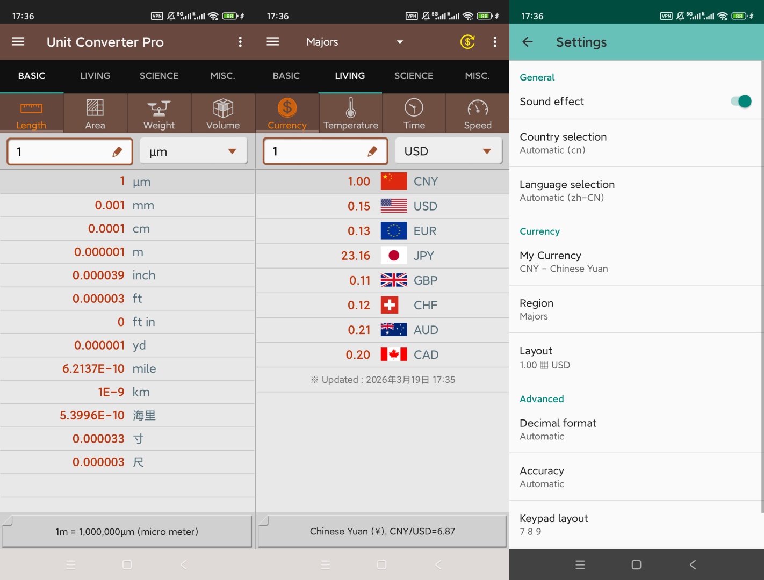Image resolution: width=764 pixels, height=580 pixels.
Task: Tap the Japan flag for JPY
Action: coord(394,256)
